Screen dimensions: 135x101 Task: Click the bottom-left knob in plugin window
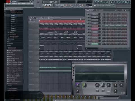pos(78,91)
